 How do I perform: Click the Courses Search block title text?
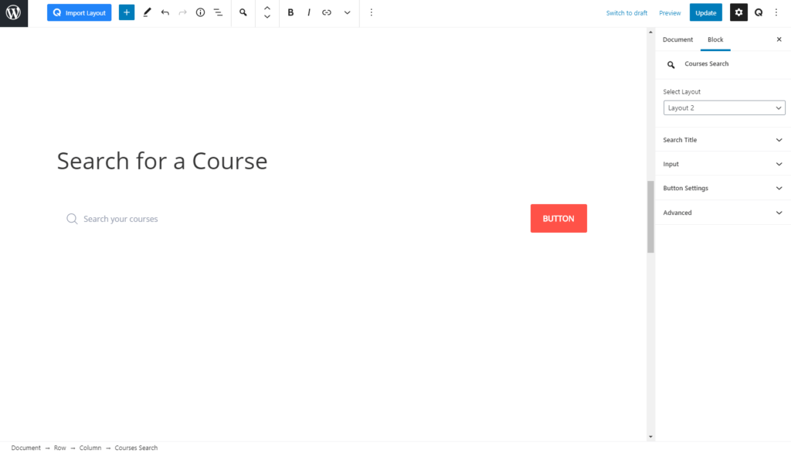tap(706, 63)
